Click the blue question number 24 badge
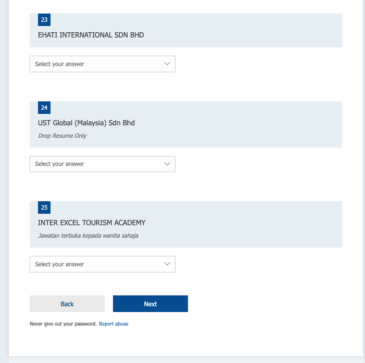Image resolution: width=365 pixels, height=363 pixels. tap(44, 108)
